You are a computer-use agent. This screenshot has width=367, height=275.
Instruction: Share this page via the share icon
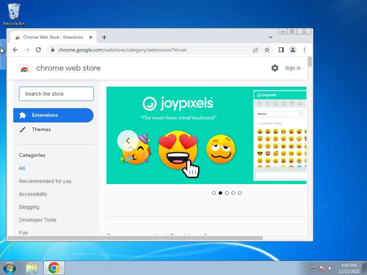tap(256, 50)
